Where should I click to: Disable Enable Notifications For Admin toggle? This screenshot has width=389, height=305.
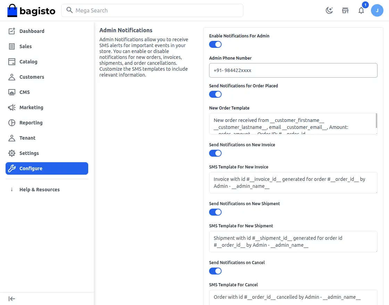[215, 44]
